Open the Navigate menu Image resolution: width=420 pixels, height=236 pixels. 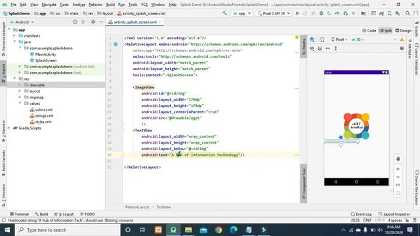[x=49, y=5]
